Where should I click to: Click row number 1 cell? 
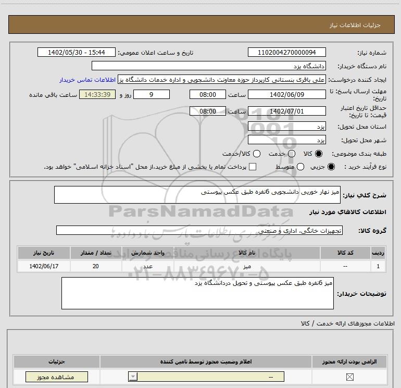coord(378,266)
